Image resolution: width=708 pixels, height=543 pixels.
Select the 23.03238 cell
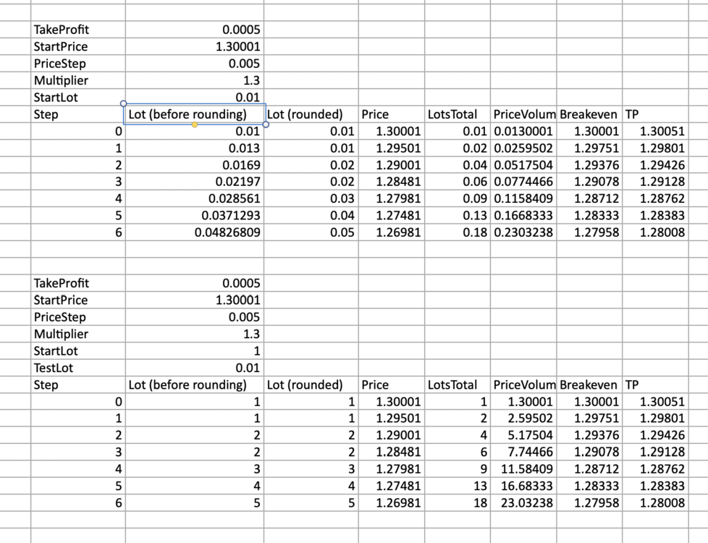(523, 502)
